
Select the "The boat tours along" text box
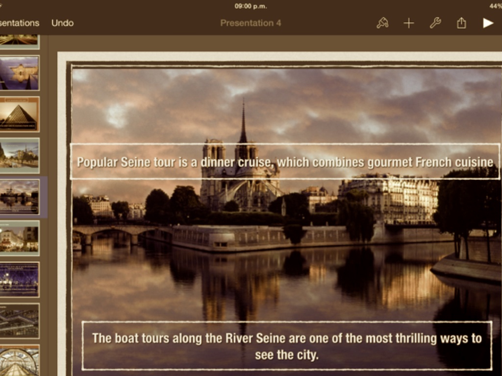[287, 346]
